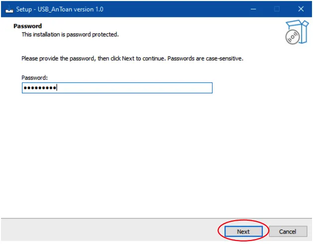This screenshot has height=244, width=313.
Task: Click empty grey footer left of Next
Action: tap(100, 231)
